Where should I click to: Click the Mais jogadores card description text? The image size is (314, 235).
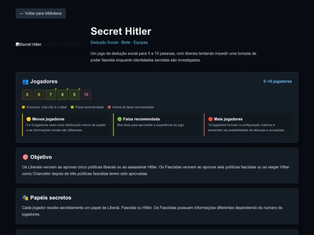tap(247, 128)
